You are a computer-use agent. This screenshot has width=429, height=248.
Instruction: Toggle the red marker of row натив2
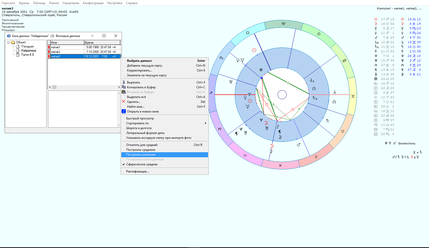tap(49, 52)
